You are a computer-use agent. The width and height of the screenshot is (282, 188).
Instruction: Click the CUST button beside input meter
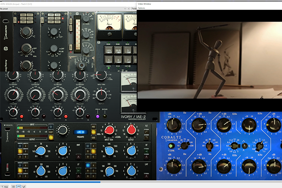[x=51, y=132]
